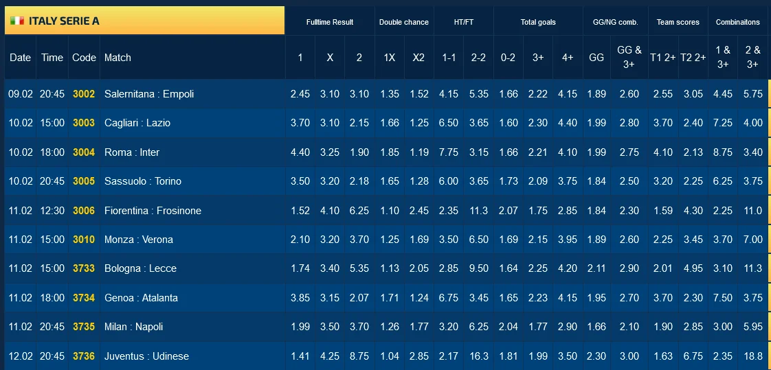The width and height of the screenshot is (771, 370).
Task: Pick draw odds 3.25 for Roma : Inter
Action: pyautogui.click(x=330, y=152)
